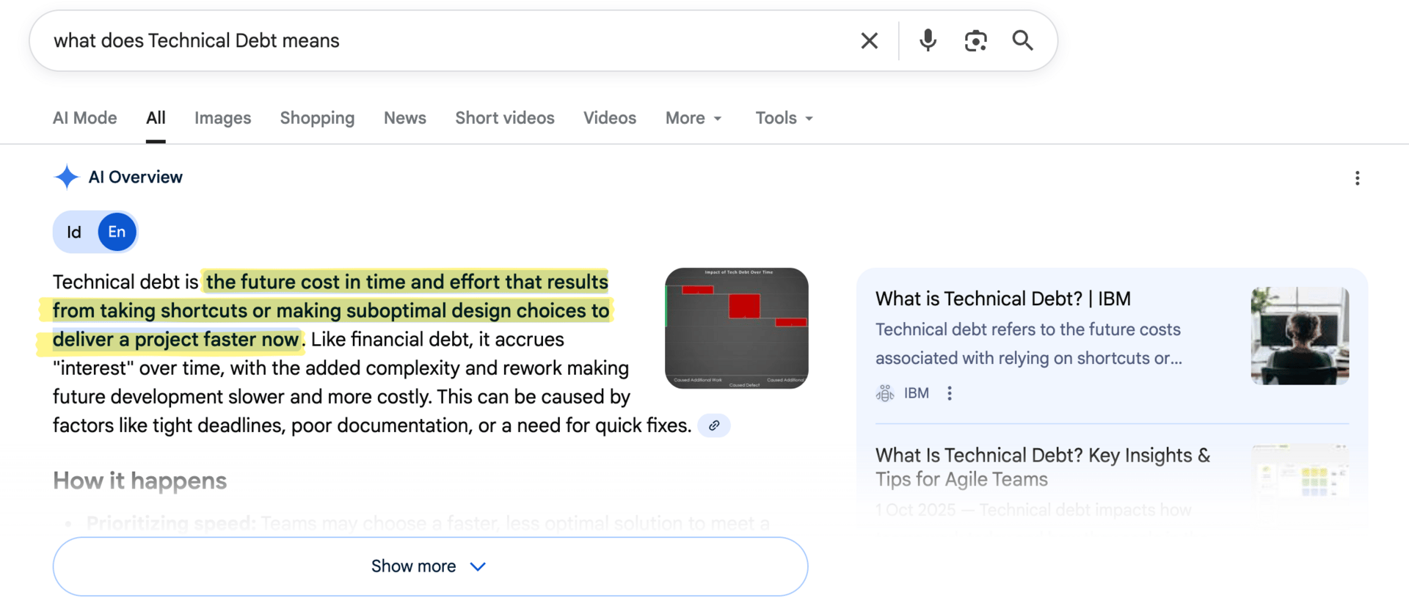Select the En language option
Viewport: 1409px width, 606px height.
(117, 232)
